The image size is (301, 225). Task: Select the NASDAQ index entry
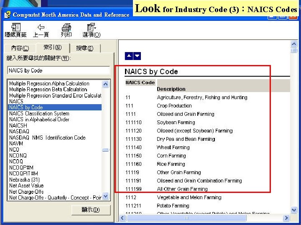click(x=19, y=131)
